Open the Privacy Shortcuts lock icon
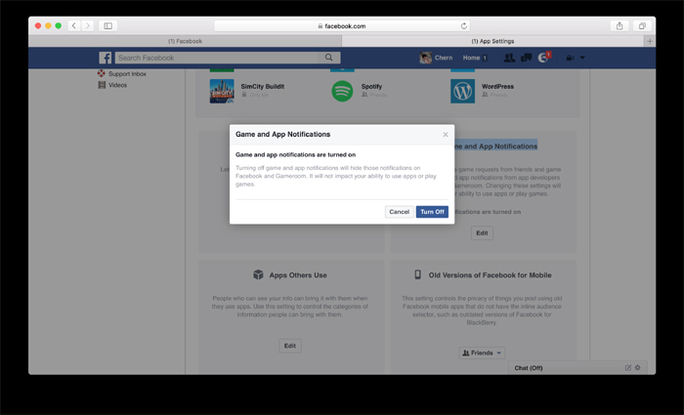 coord(570,58)
